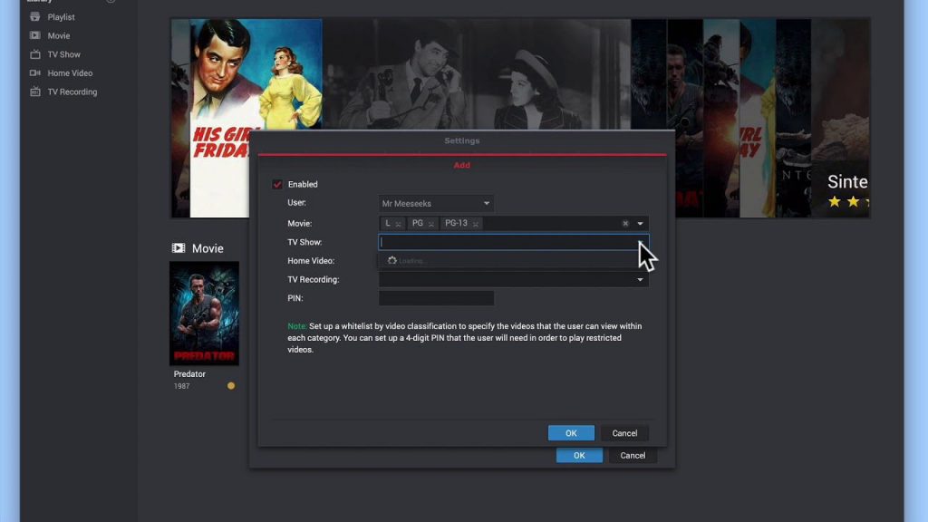928x522 pixels.
Task: Open TV Recording in the library sidebar
Action: point(72,92)
